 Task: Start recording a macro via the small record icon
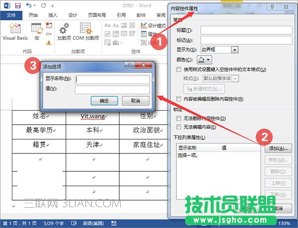pos(49,25)
